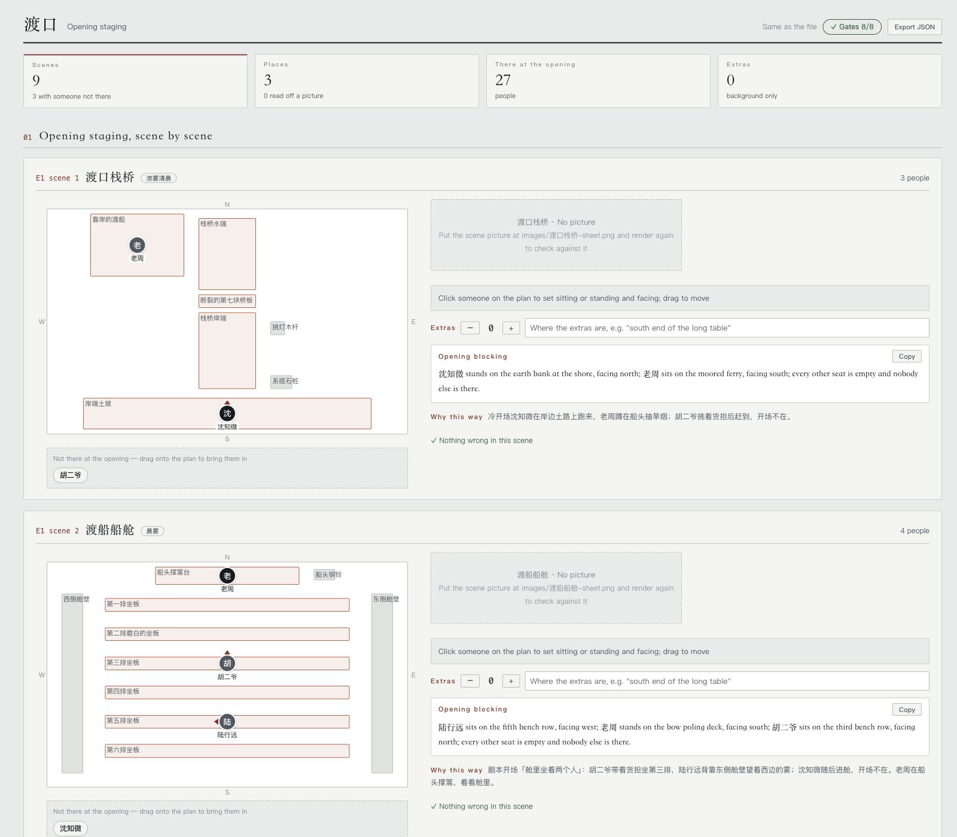Select the 第六排坐板 bench row

227,751
